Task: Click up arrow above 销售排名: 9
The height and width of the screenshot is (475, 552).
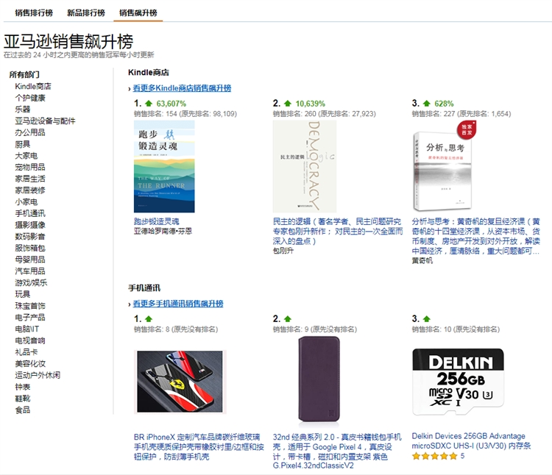Action: point(288,319)
